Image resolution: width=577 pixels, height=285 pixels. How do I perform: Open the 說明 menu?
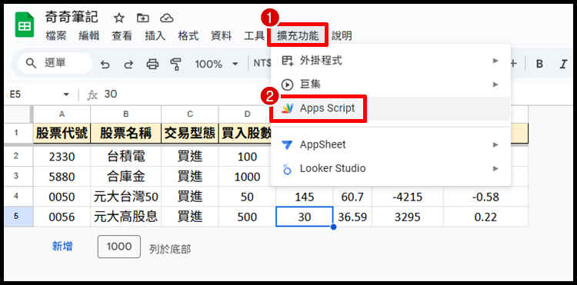click(x=342, y=35)
